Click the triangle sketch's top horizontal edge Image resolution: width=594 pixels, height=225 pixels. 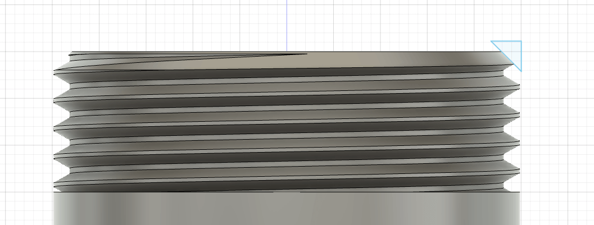pos(506,41)
